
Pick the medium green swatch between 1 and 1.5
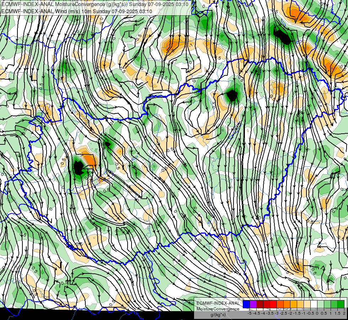[334, 304]
